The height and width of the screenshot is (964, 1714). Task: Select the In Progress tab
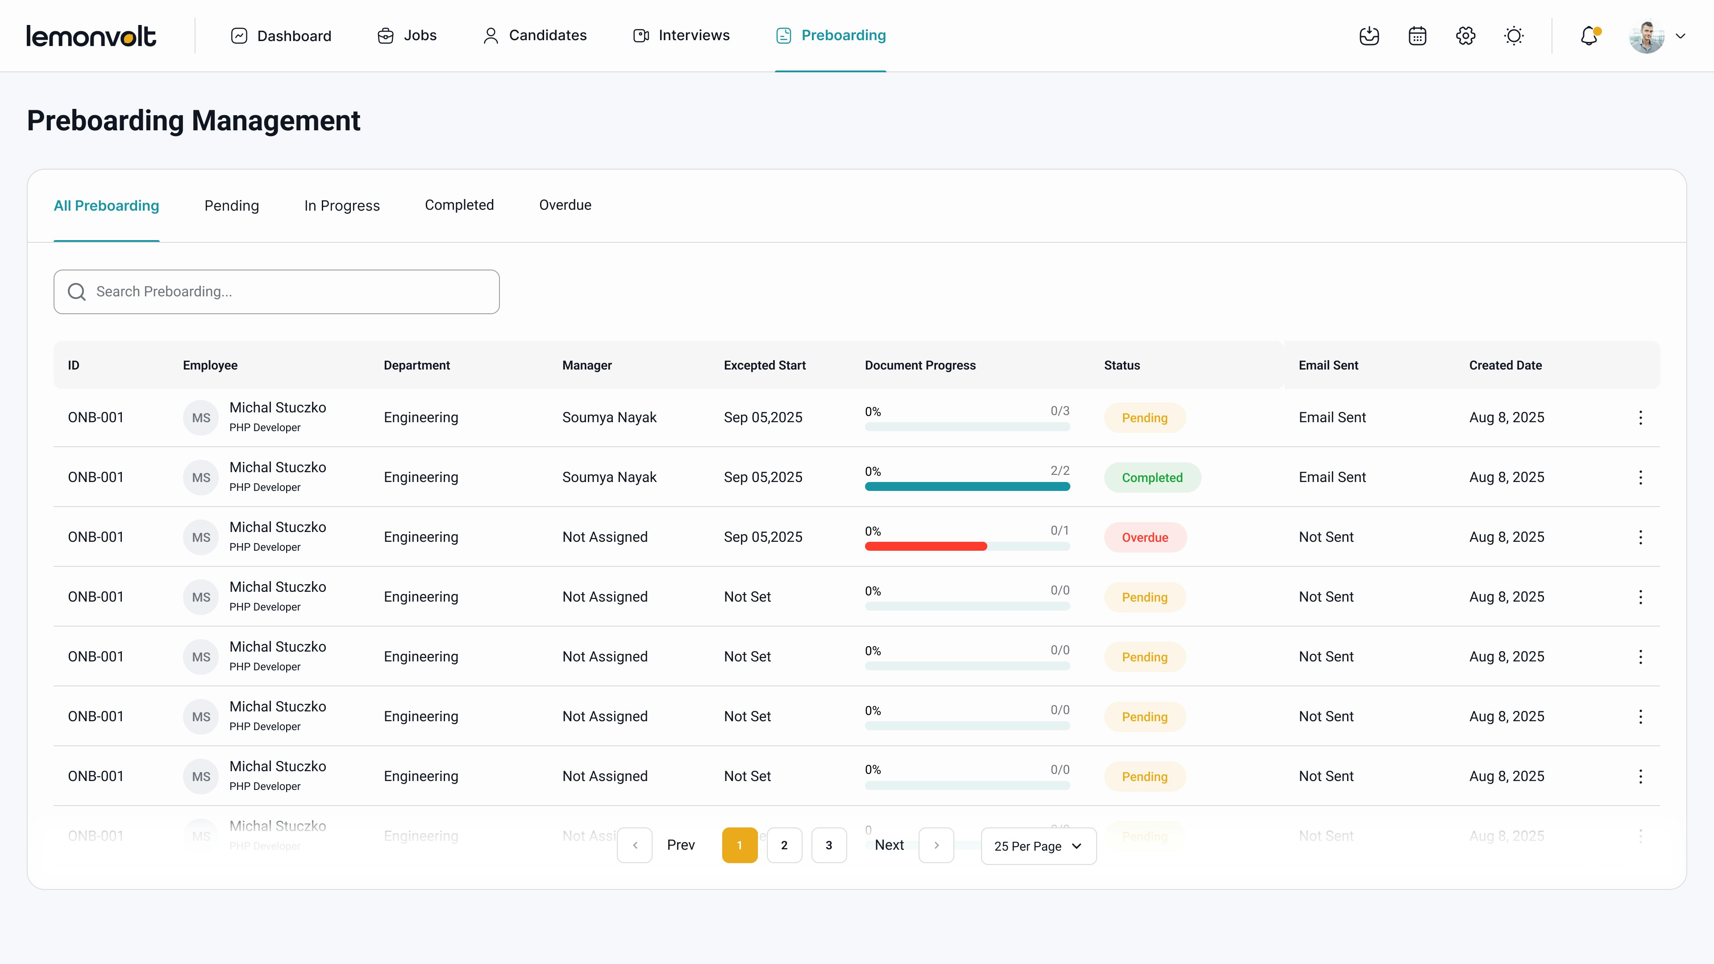pos(341,206)
